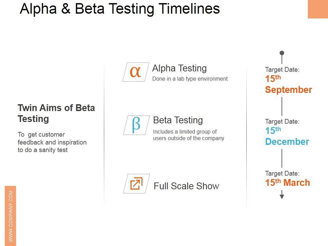Screen dimensions: 328x246
Task: Click the slide title Alpha & Beta Testing Timelines
Action: coord(120,9)
